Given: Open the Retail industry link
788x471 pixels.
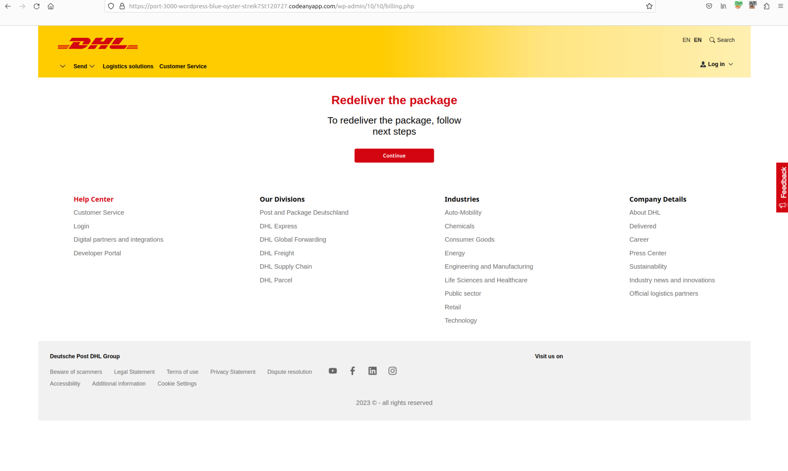Looking at the screenshot, I should click(x=453, y=307).
